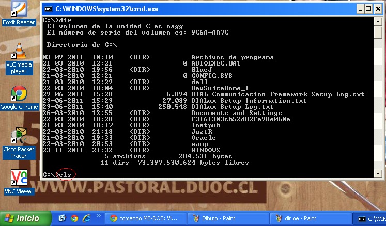Click the 250.548 file size value
Viewport: 386px width, 226px height.
[x=173, y=107]
